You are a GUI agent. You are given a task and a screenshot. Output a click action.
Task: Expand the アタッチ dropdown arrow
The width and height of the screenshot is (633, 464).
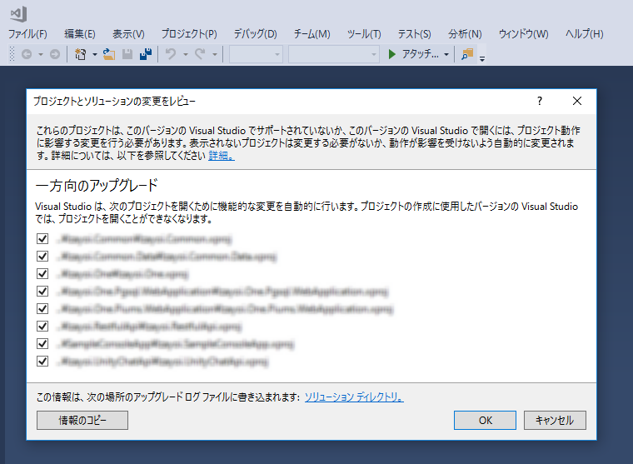446,54
